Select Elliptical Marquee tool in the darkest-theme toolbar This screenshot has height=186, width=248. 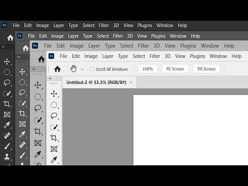click(7, 72)
